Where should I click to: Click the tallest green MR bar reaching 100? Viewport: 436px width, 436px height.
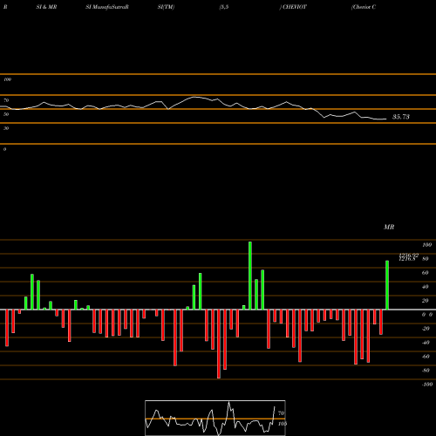click(250, 276)
